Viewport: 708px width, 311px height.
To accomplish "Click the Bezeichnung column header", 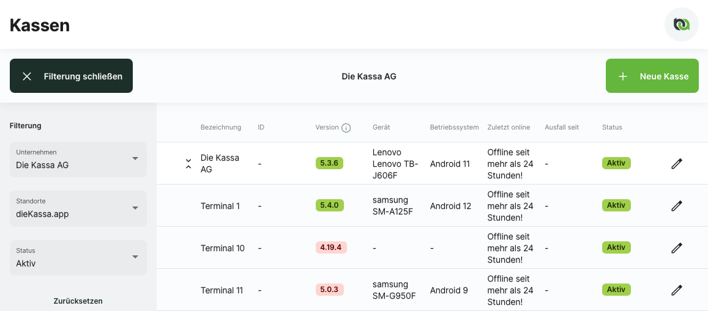I will tap(220, 128).
